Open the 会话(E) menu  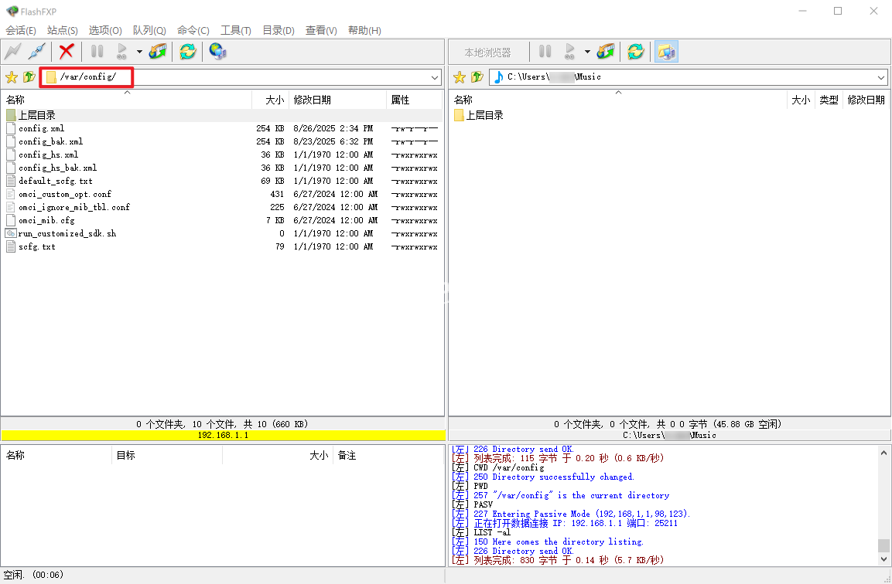[x=21, y=30]
